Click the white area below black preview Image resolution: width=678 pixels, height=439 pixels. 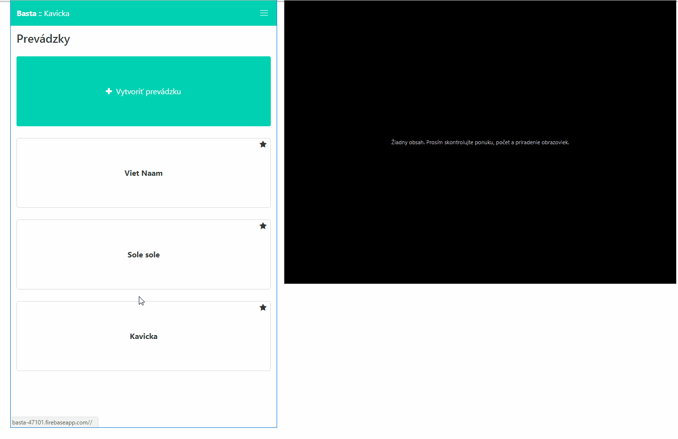point(480,359)
